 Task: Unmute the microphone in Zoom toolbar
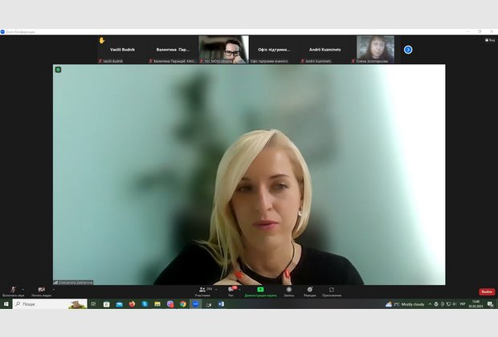(13, 291)
